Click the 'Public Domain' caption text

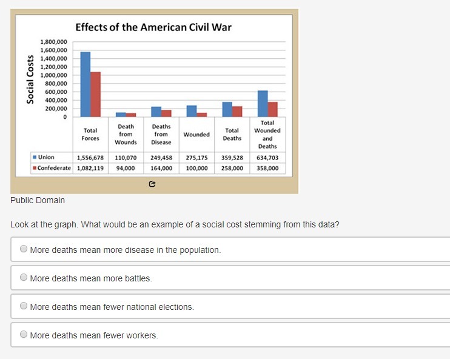pos(38,200)
